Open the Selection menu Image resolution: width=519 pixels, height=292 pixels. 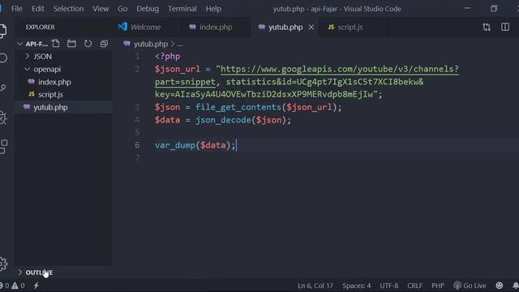point(68,9)
